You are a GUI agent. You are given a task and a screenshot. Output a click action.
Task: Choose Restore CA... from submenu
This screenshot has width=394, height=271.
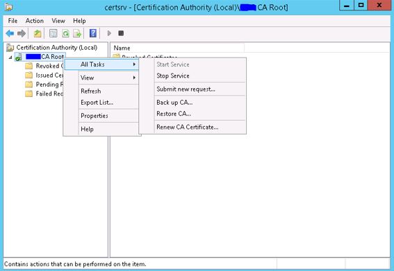click(x=192, y=114)
